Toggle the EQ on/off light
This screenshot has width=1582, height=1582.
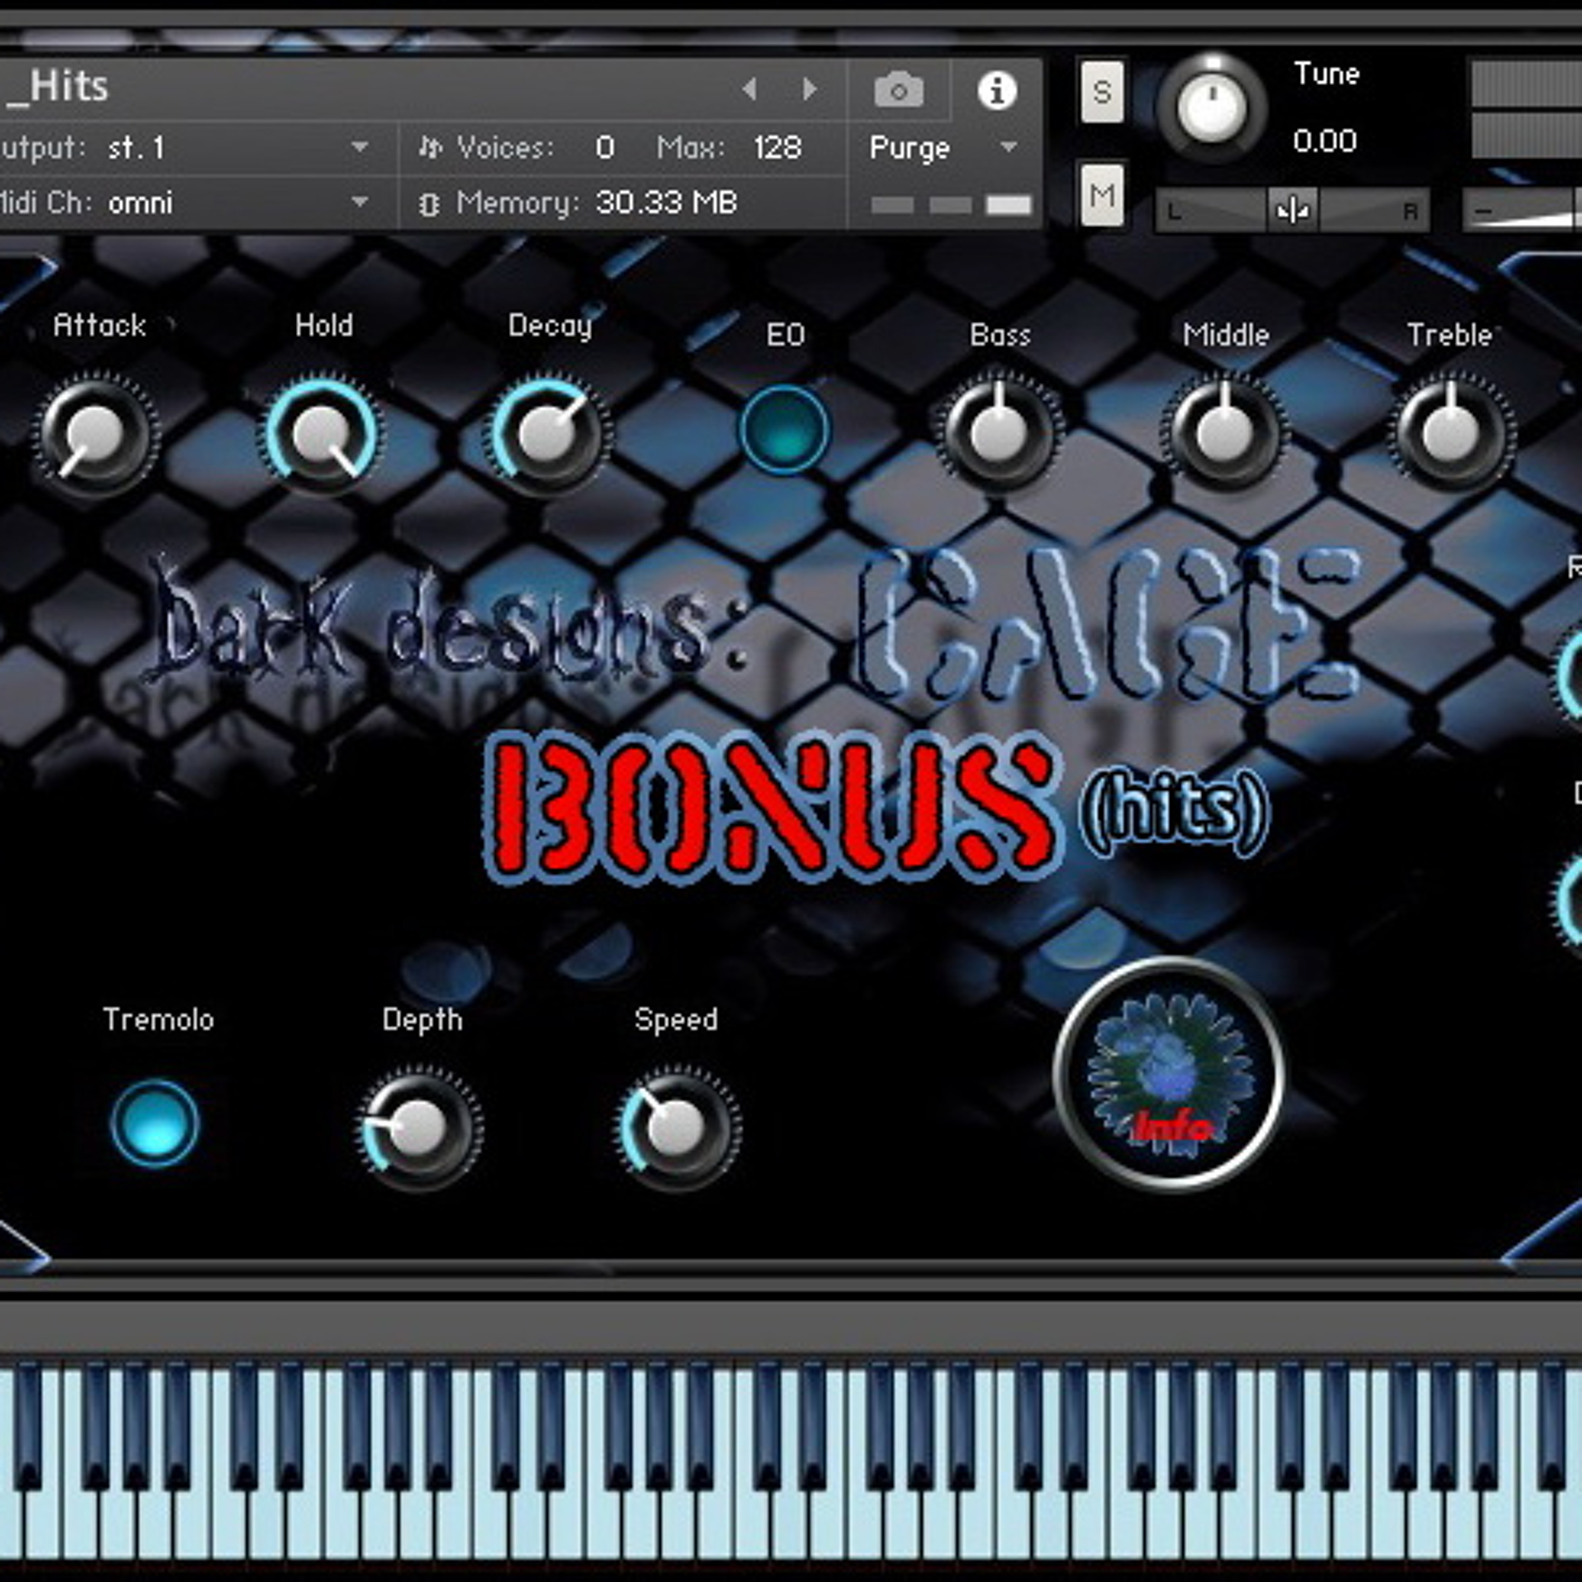point(784,429)
